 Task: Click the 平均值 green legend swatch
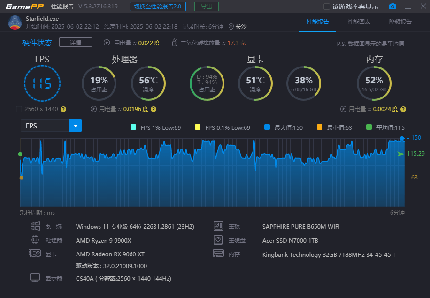pyautogui.click(x=369, y=127)
